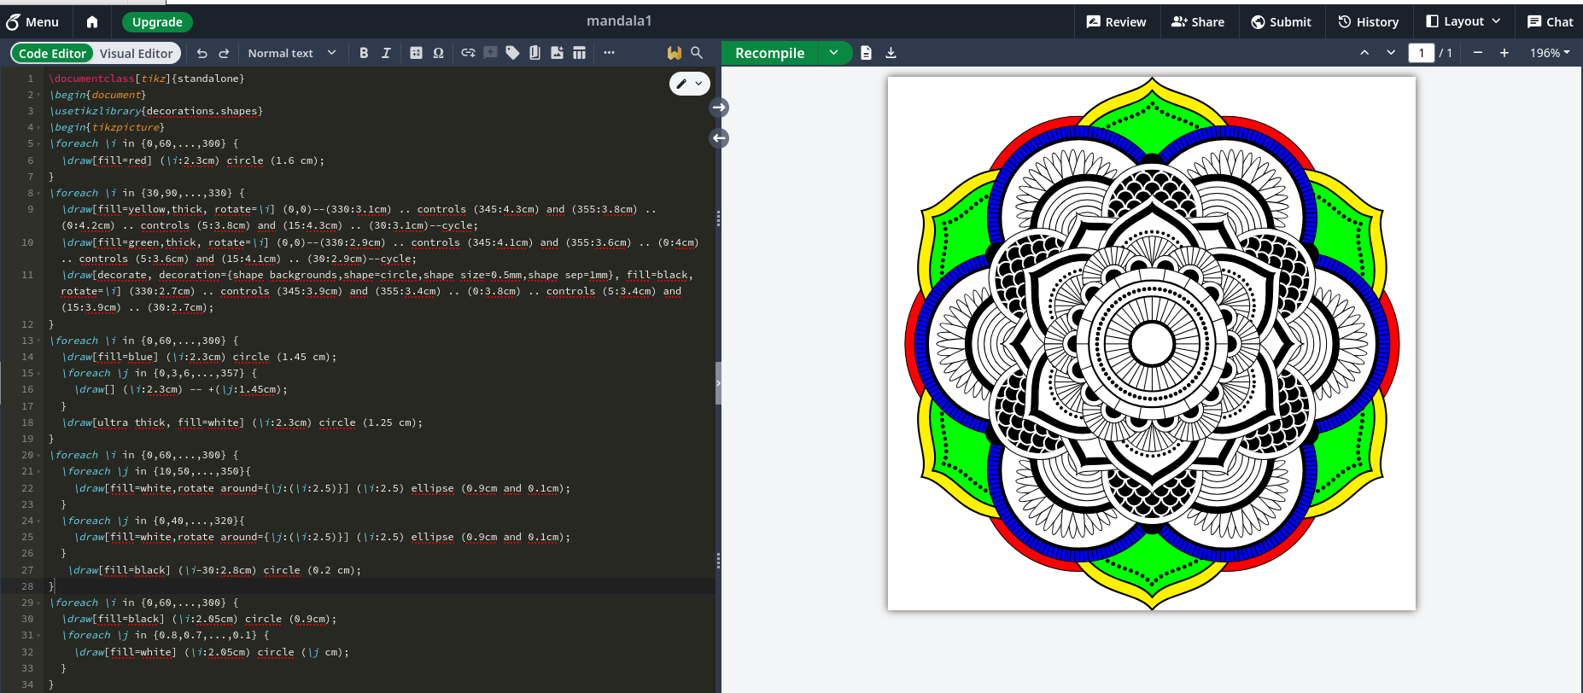Image resolution: width=1583 pixels, height=693 pixels.
Task: Click the PDF page number field
Action: point(1421,53)
